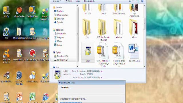Select the WinZip170.exe installer icon on desktop
183x103 pixels.
coord(32,11)
